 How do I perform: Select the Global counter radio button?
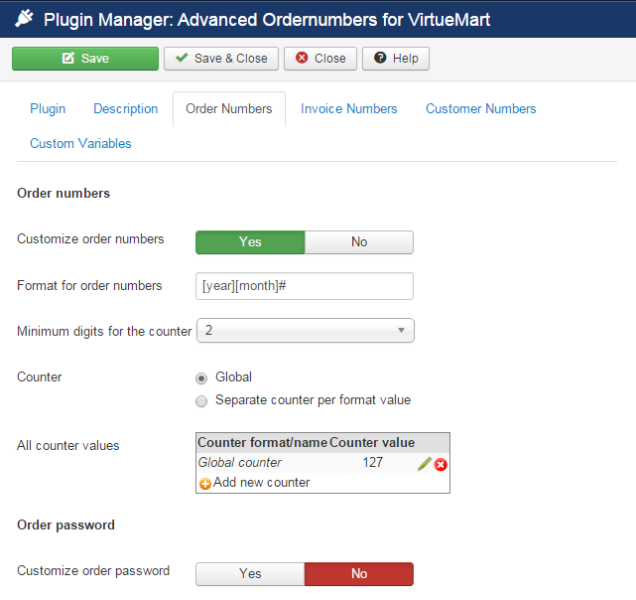click(x=202, y=377)
